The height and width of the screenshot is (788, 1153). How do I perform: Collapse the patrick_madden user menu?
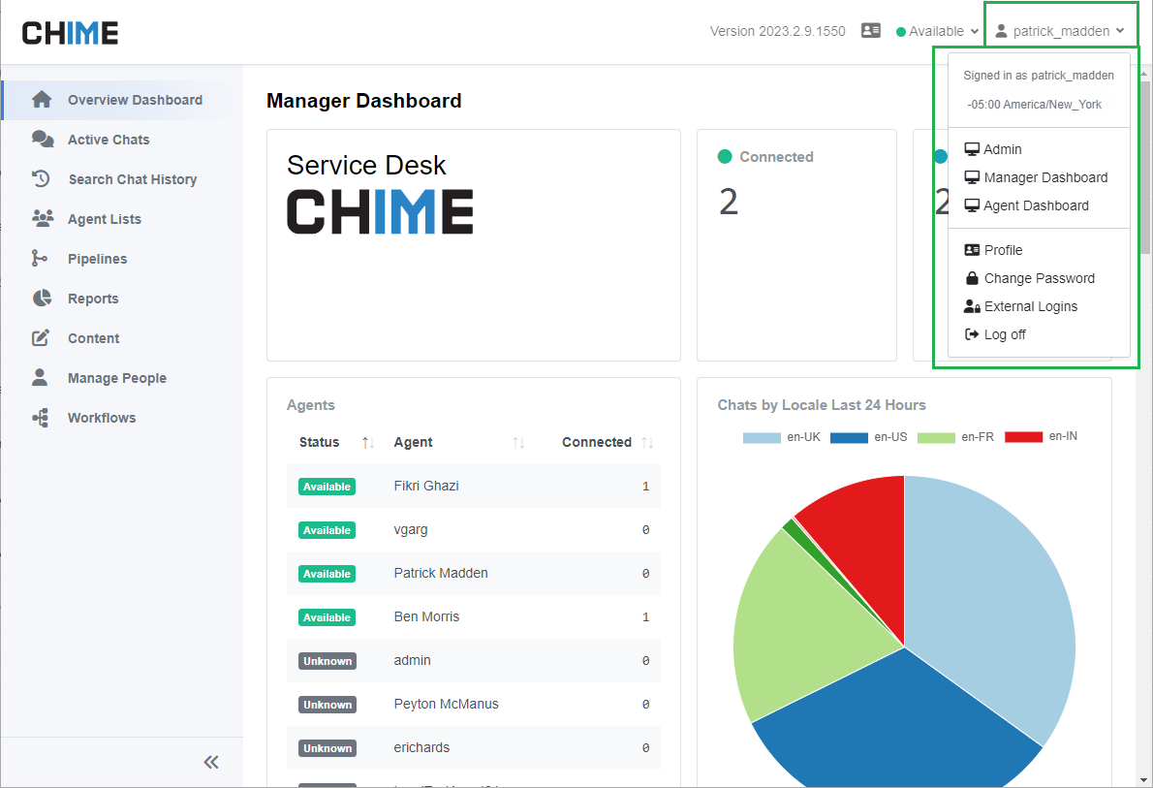[x=1060, y=31]
